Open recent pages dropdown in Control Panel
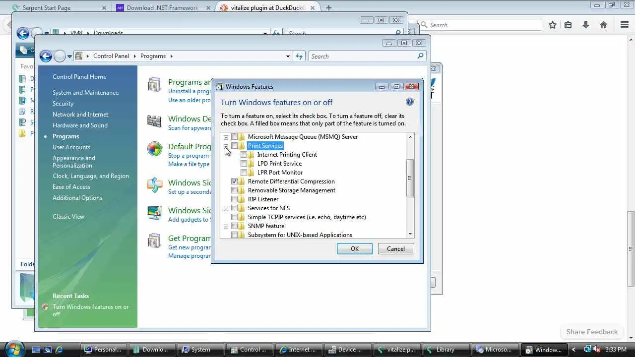Screen dimensions: 635x357 point(69,56)
